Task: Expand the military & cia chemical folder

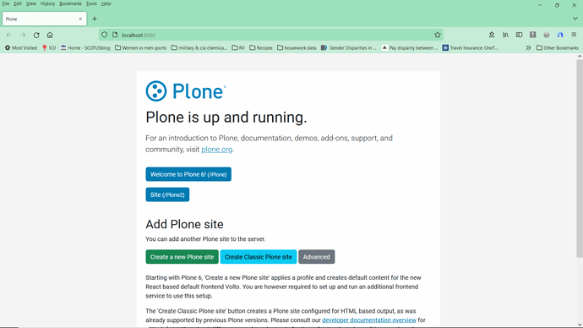Action: [x=199, y=47]
